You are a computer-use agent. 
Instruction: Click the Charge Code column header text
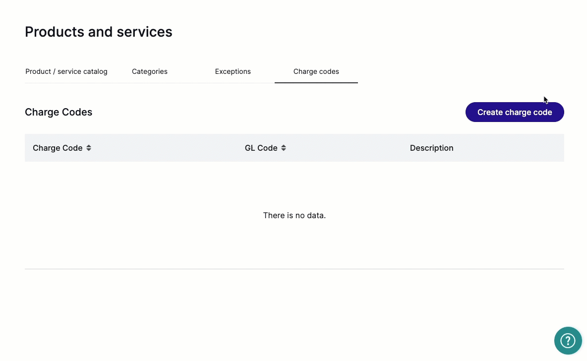tap(58, 148)
